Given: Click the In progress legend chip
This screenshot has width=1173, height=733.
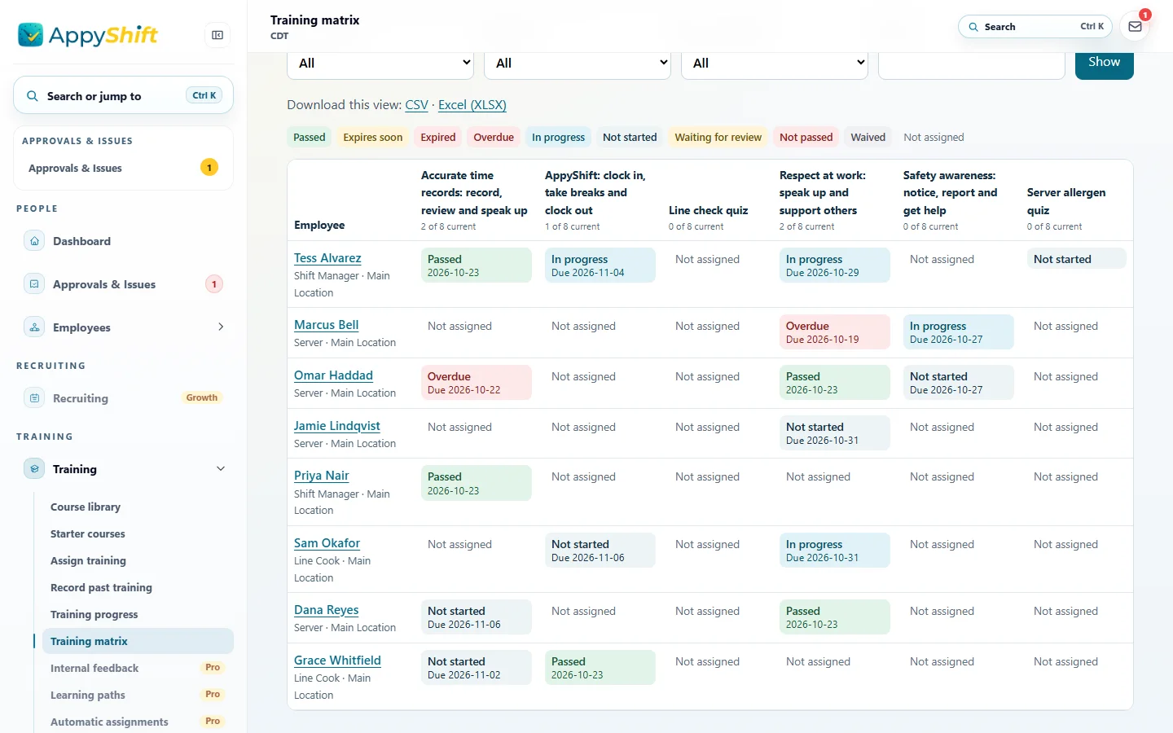Looking at the screenshot, I should point(558,138).
